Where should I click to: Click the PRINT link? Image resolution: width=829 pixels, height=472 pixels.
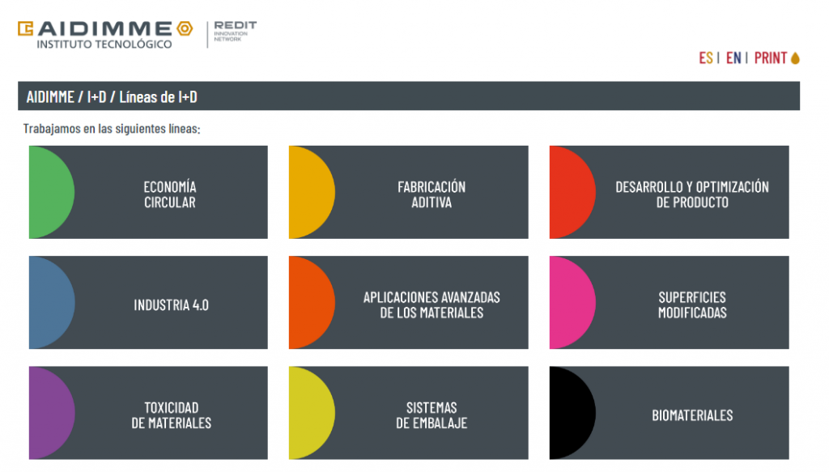(x=771, y=57)
